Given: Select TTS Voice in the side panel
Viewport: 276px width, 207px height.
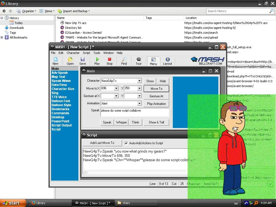Looking at the screenshot, I should [x=59, y=97].
